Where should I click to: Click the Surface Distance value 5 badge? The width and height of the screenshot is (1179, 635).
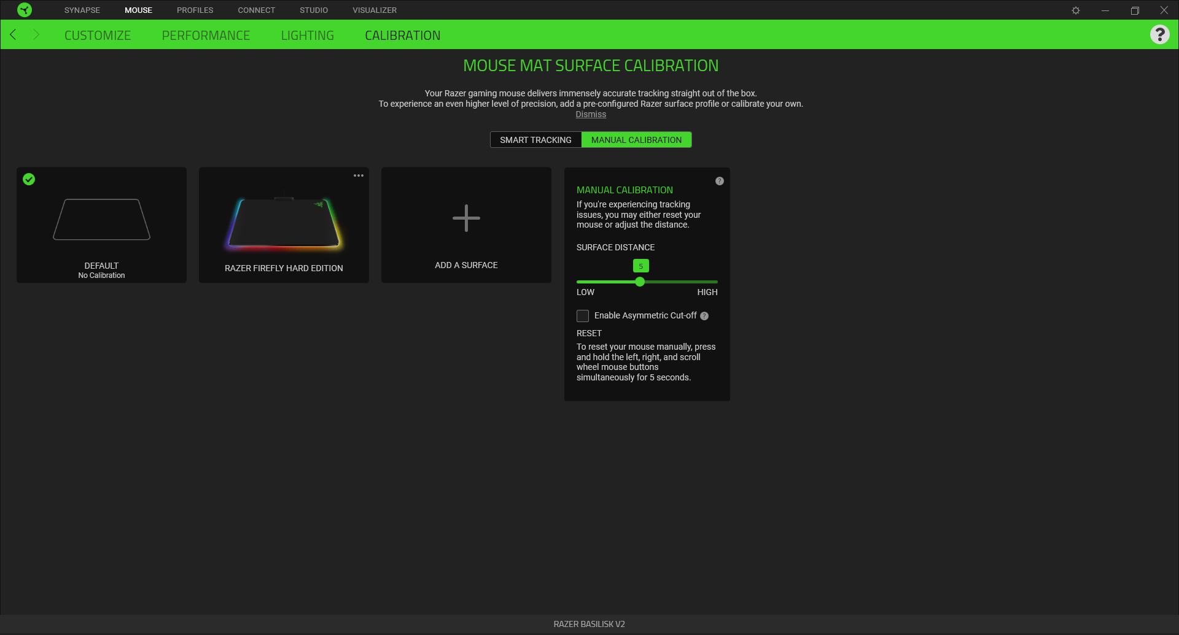click(640, 266)
